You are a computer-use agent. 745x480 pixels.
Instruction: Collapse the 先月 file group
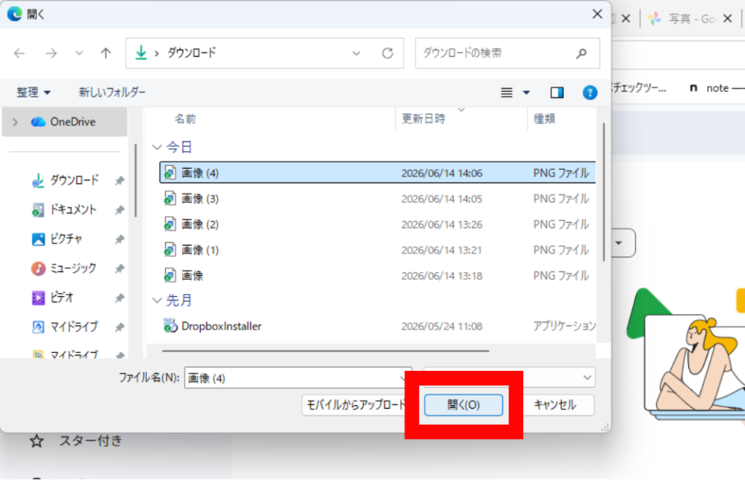[x=157, y=300]
